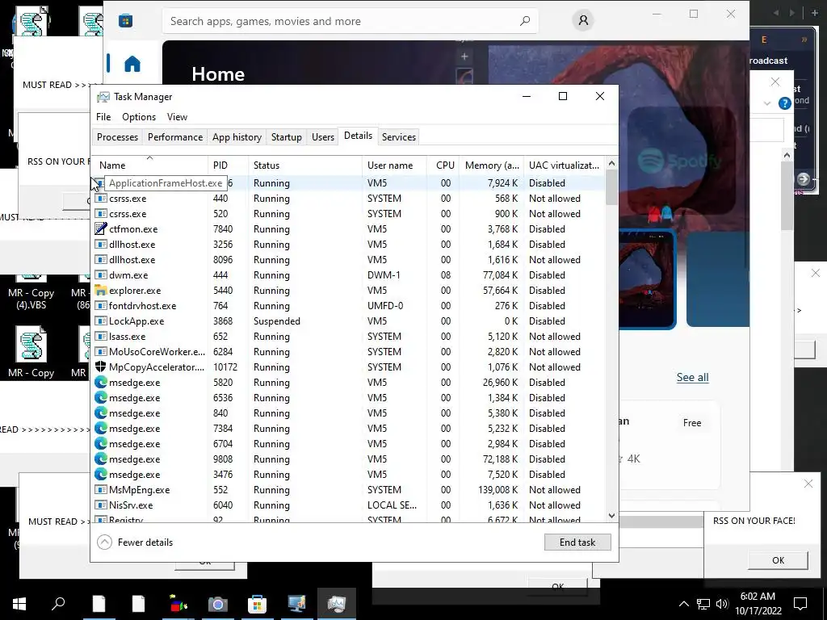Select csrss.exe with PID 440

(x=348, y=199)
